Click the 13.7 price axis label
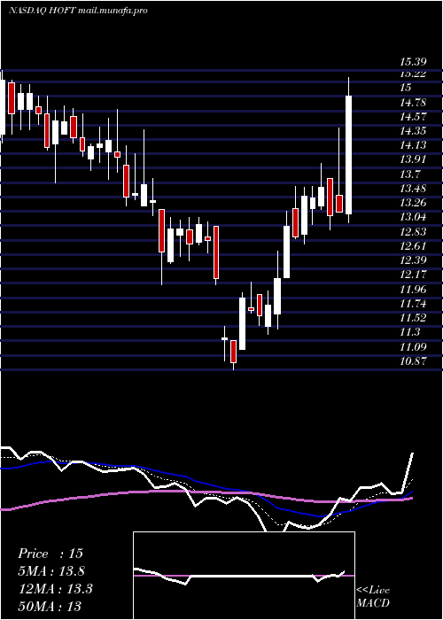This screenshot has width=443, height=620. pyautogui.click(x=410, y=174)
